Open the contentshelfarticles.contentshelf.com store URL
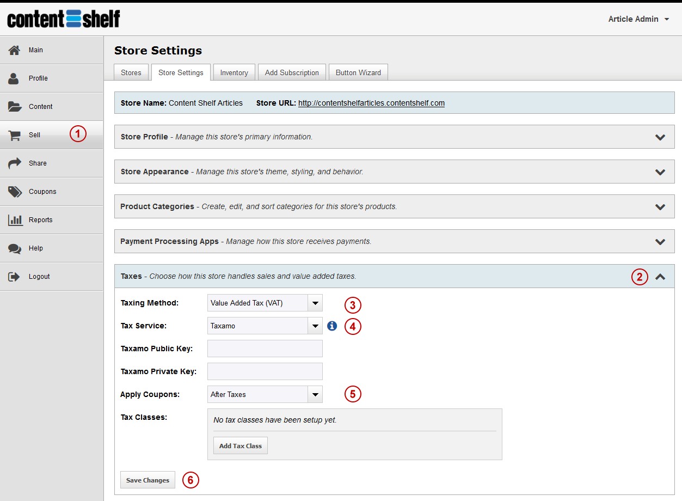682x501 pixels. point(371,103)
